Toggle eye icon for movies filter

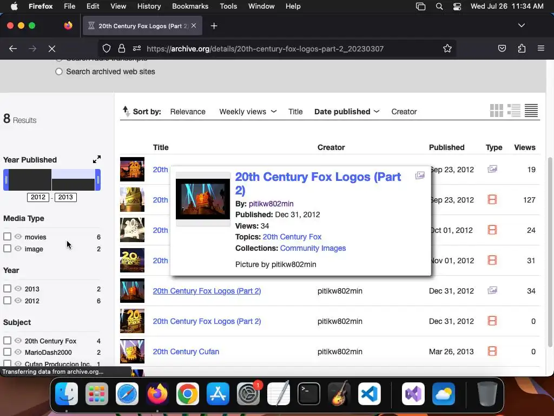(18, 236)
